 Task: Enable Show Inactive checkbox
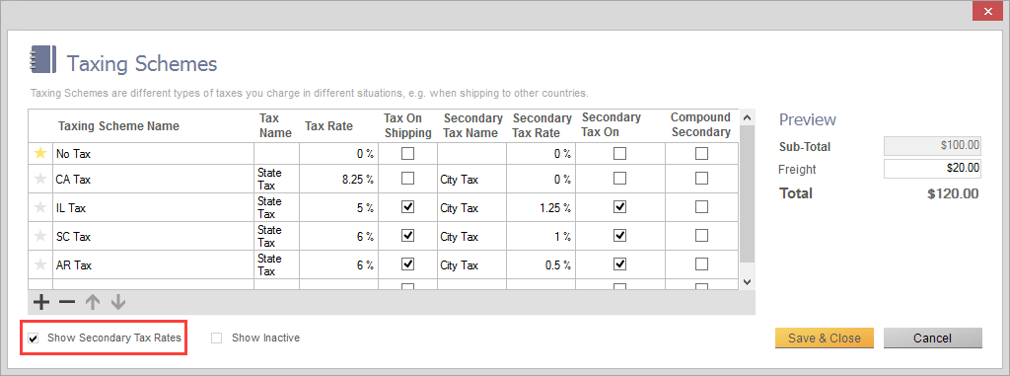(216, 338)
